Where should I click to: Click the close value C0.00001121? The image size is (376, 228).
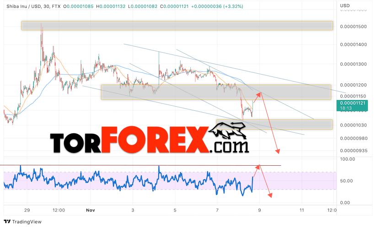point(174,6)
